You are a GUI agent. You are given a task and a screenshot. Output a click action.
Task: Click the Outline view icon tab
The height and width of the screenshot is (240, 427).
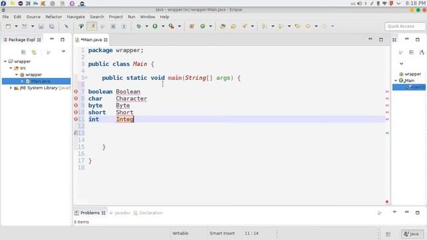(394, 40)
